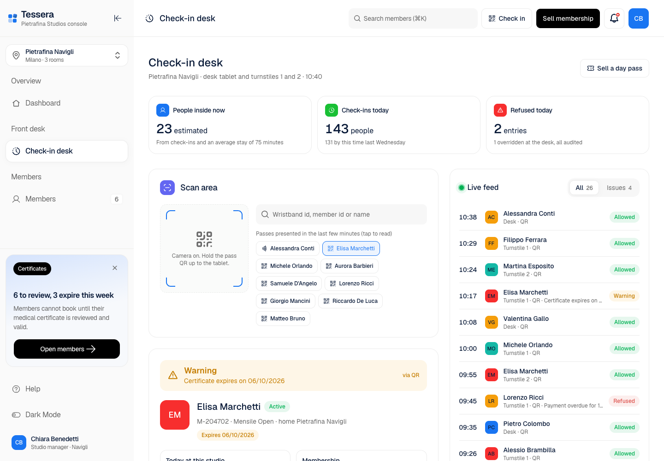This screenshot has height=461, width=664.
Task: Switch the live feed to Issues tab
Action: click(619, 188)
